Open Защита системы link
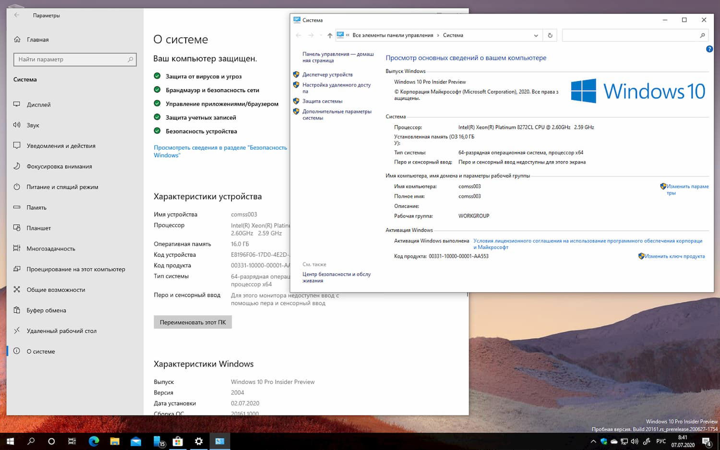 point(322,101)
